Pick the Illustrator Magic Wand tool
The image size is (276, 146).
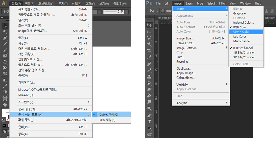[x=5, y=32]
